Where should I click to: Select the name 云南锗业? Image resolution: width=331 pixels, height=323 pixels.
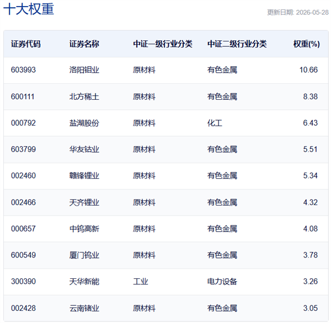click(x=84, y=308)
